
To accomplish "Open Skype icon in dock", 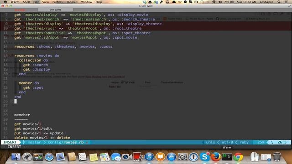I will pyautogui.click(x=205, y=157).
